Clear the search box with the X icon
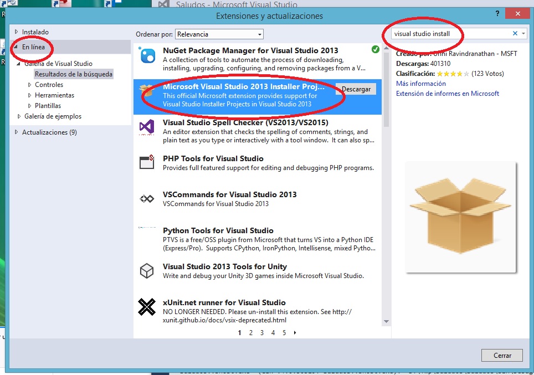534x375 pixels. point(515,33)
